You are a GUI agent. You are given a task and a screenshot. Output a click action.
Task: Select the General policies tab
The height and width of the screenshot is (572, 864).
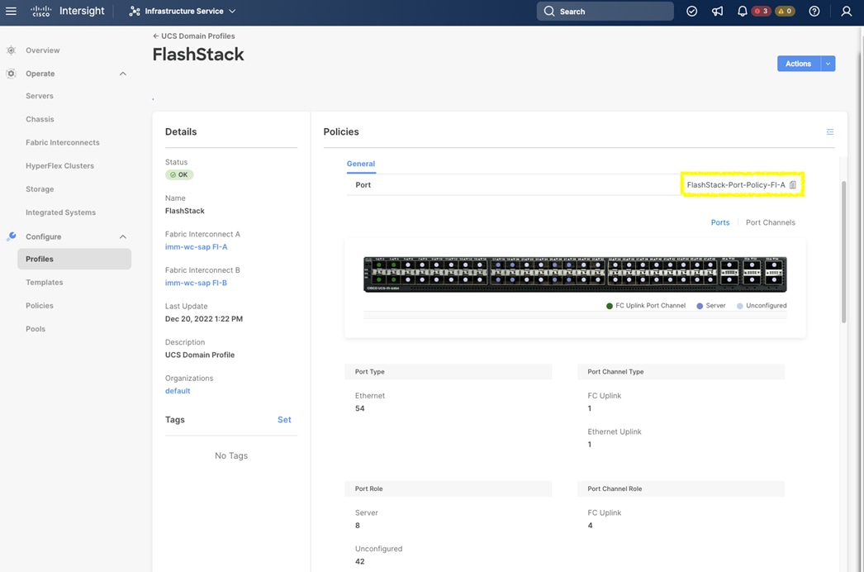361,164
